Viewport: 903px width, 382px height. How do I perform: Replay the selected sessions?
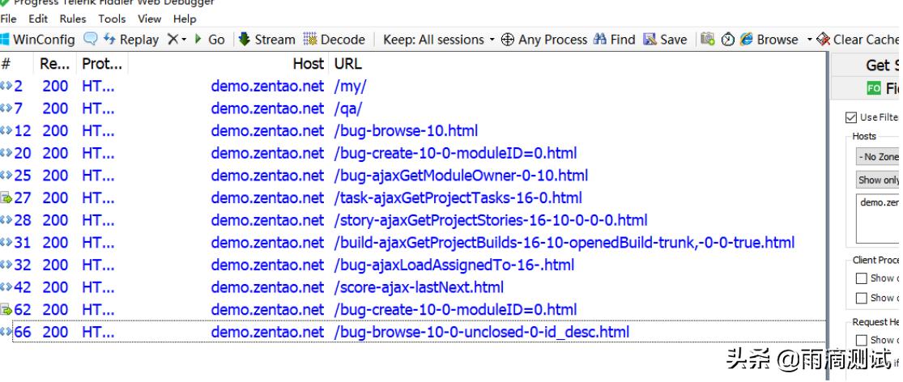tap(131, 40)
